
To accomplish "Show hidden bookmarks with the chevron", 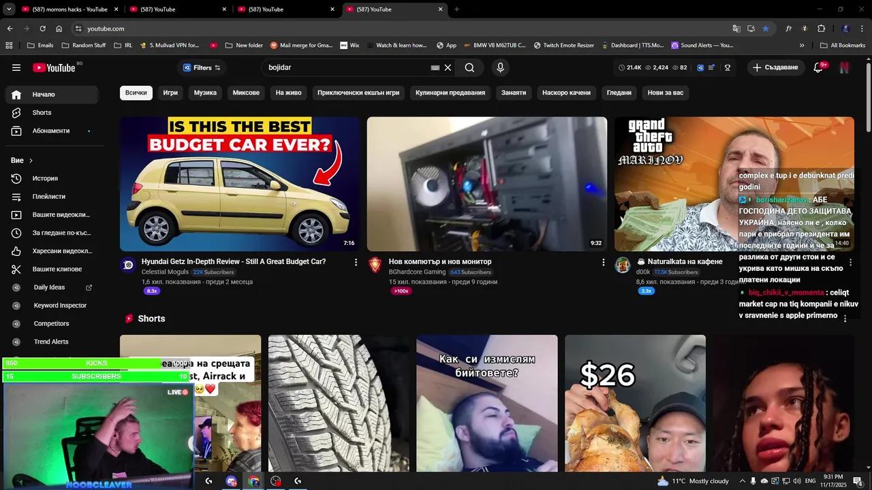I will pyautogui.click(x=802, y=46).
